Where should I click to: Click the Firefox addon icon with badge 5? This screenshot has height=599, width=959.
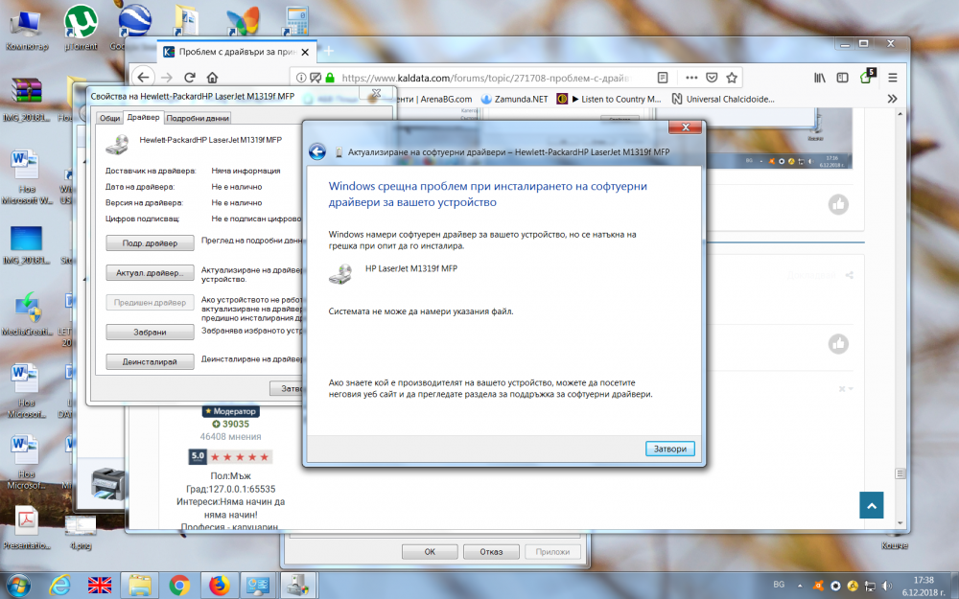click(x=867, y=77)
